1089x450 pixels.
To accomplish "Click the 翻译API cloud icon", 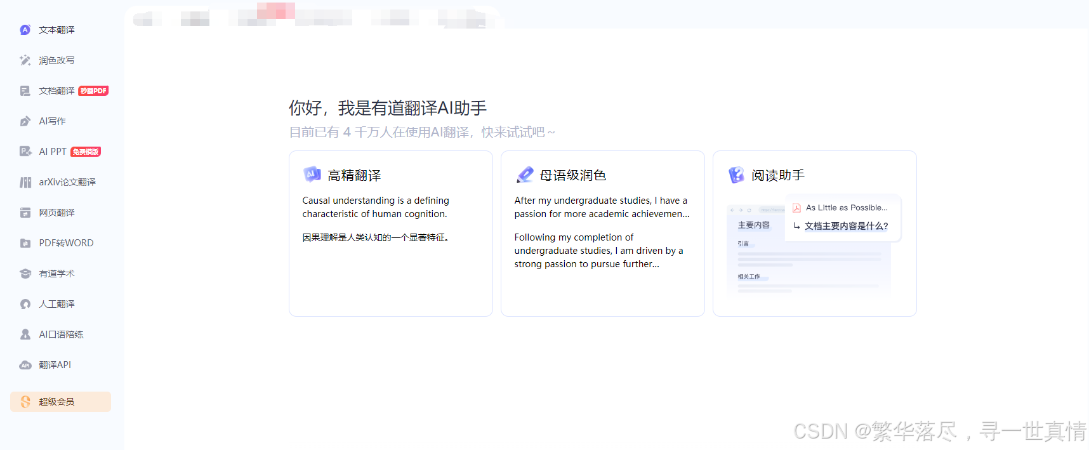I will coord(25,365).
